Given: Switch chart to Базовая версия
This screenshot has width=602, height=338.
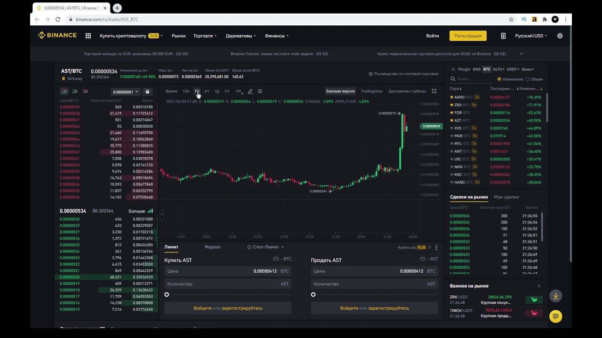Looking at the screenshot, I should 341,91.
